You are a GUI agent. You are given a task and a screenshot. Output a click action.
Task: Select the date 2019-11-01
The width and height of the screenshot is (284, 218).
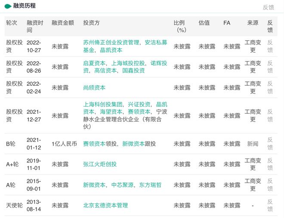click(x=34, y=164)
